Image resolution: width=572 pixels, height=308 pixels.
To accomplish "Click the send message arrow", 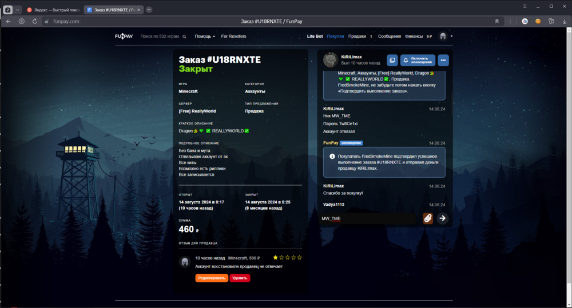I will click(x=442, y=218).
